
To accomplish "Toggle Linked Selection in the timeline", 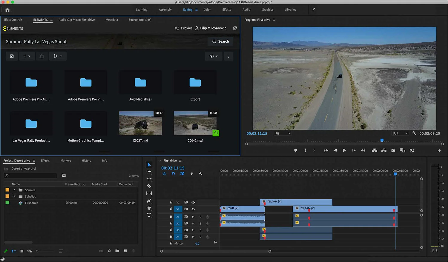I will click(x=182, y=173).
